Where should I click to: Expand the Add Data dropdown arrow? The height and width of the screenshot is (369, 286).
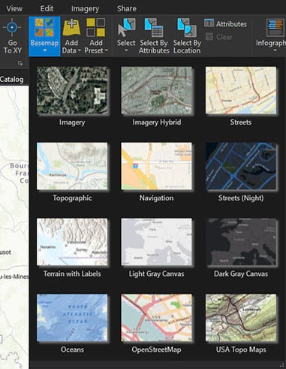coord(79,50)
